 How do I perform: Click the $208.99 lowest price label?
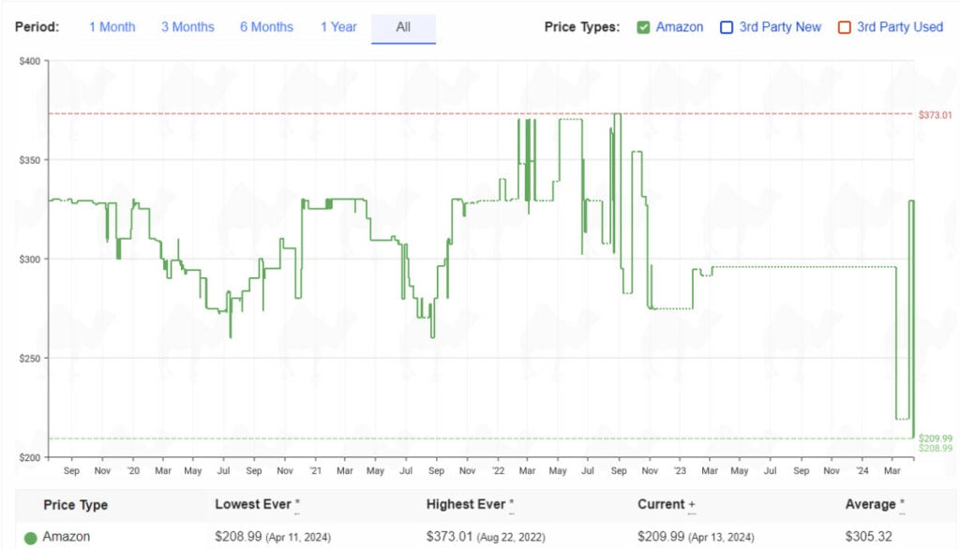935,449
